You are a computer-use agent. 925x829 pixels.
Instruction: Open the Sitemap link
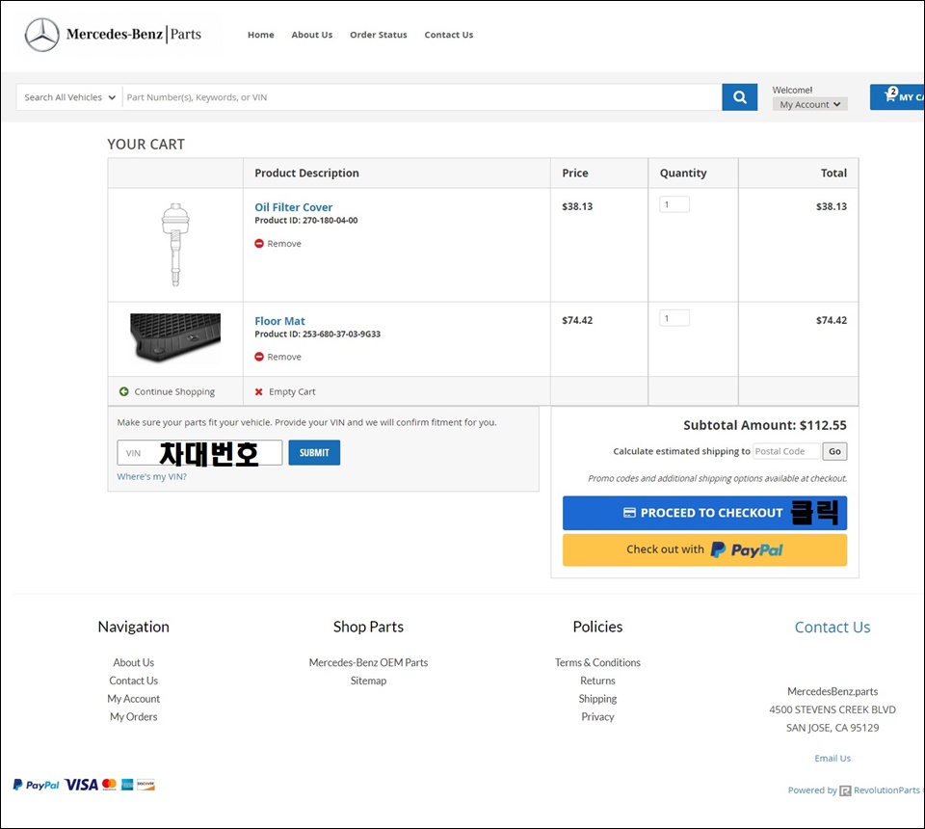368,681
